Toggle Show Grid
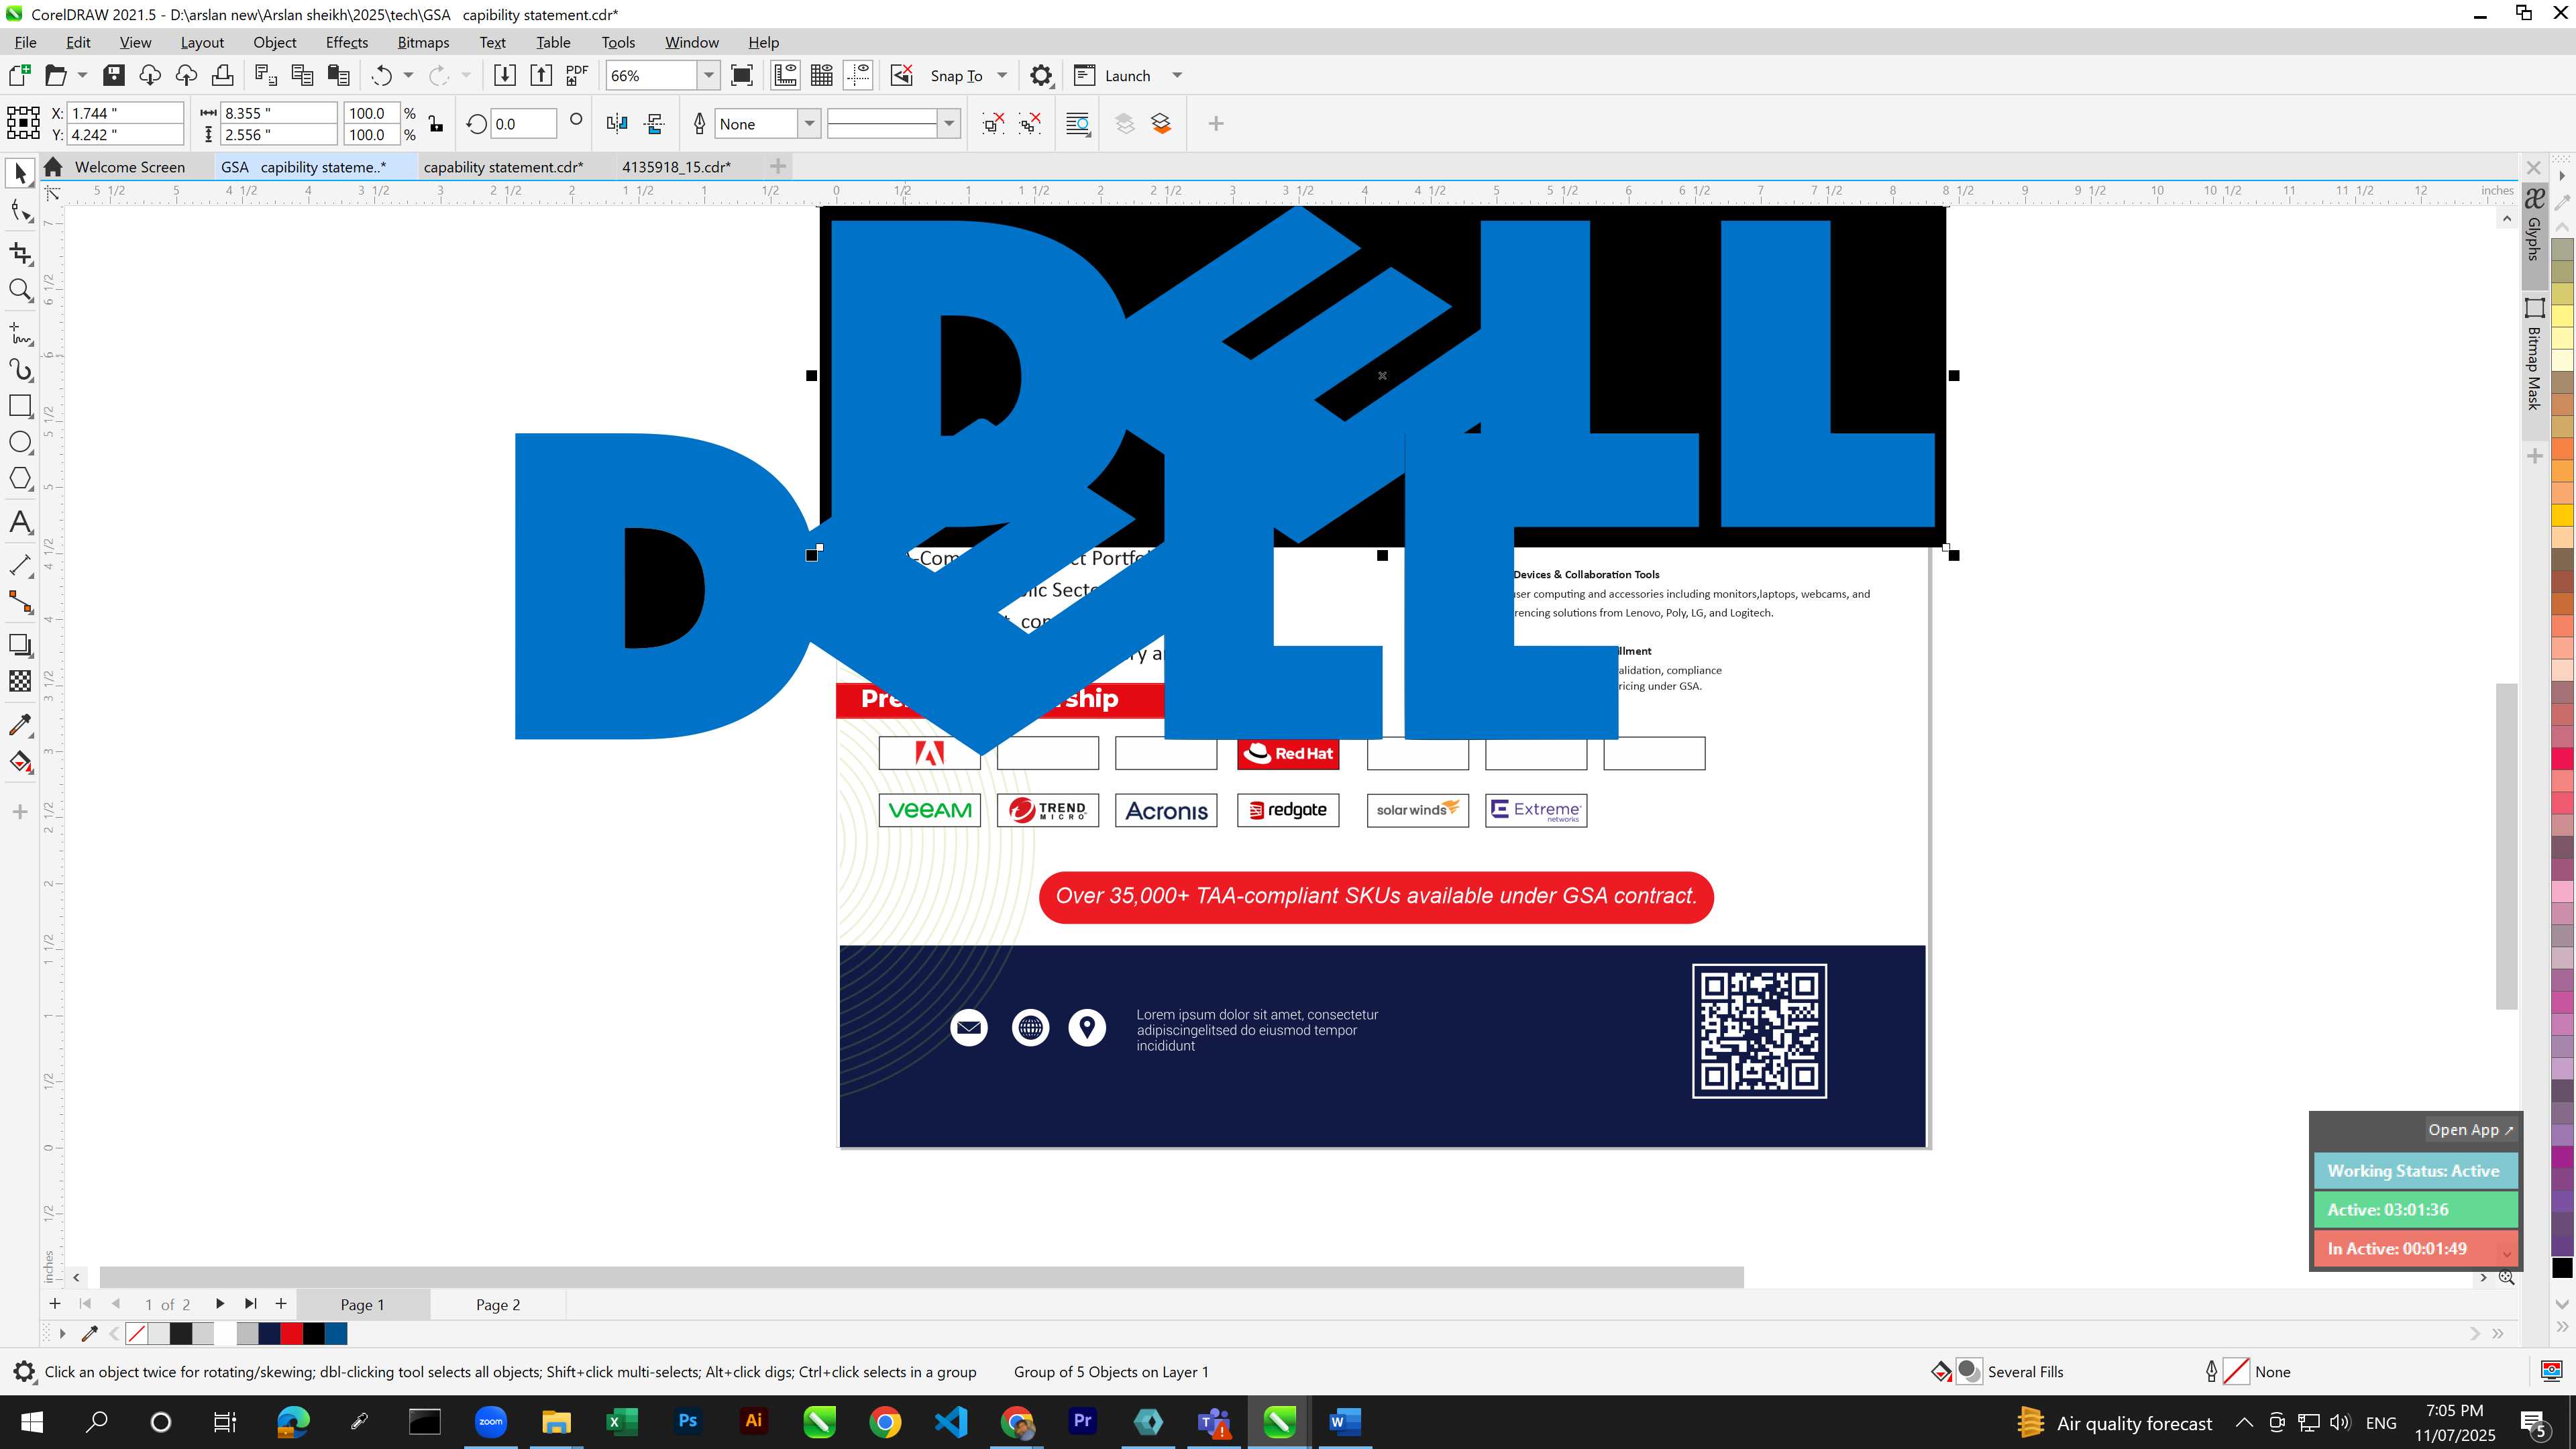 pyautogui.click(x=822, y=75)
